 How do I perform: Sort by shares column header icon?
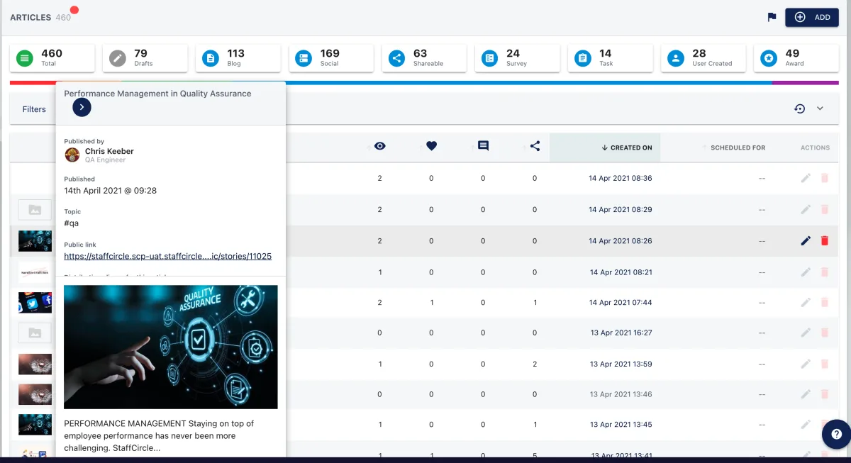tap(535, 146)
